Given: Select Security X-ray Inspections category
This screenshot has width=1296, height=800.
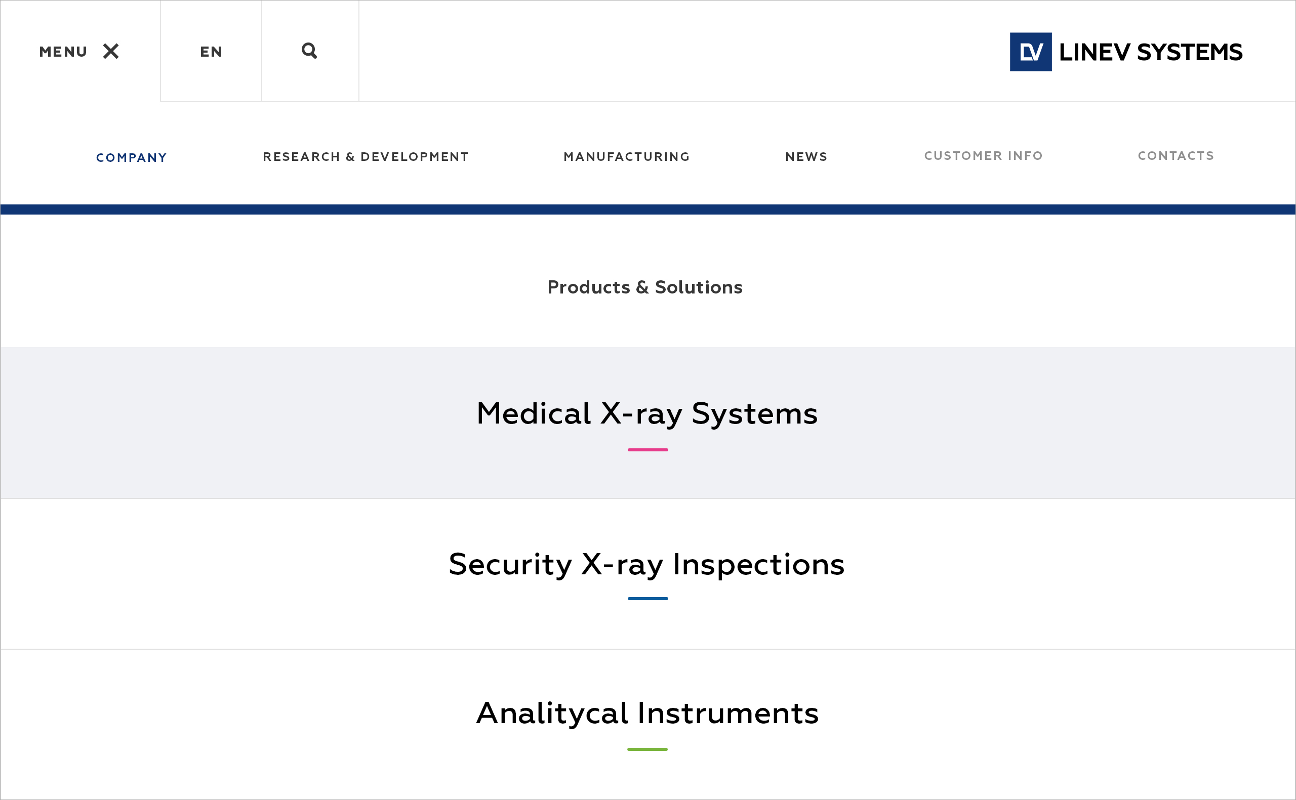Looking at the screenshot, I should [x=646, y=564].
